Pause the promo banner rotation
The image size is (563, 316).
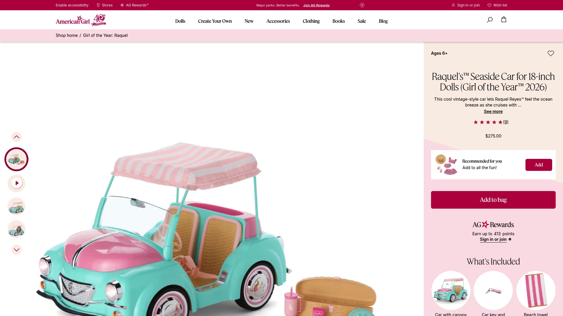click(362, 5)
